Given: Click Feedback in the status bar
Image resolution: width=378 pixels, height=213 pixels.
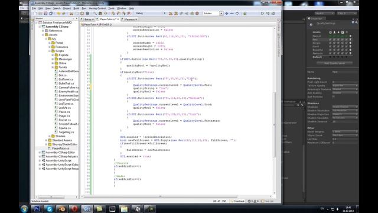Looking at the screenshot, I should tap(237, 201).
